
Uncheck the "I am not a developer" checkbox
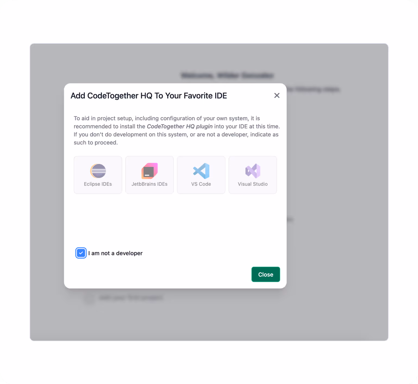coord(81,253)
